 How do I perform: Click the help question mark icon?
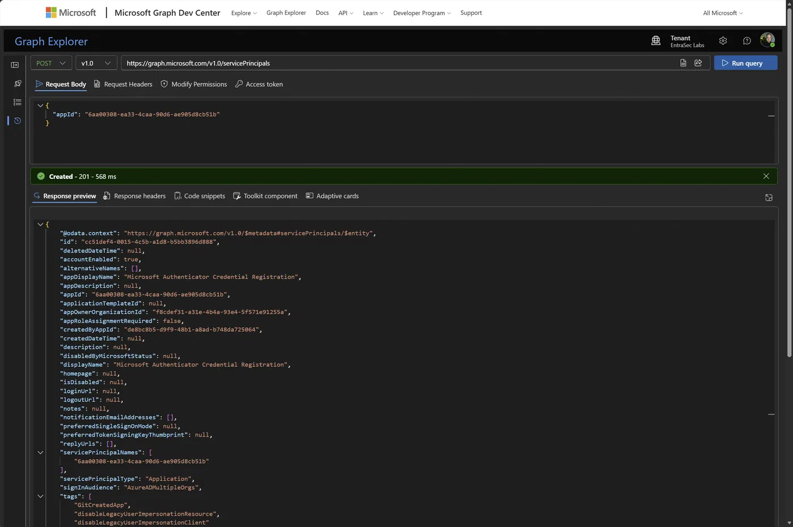point(747,41)
